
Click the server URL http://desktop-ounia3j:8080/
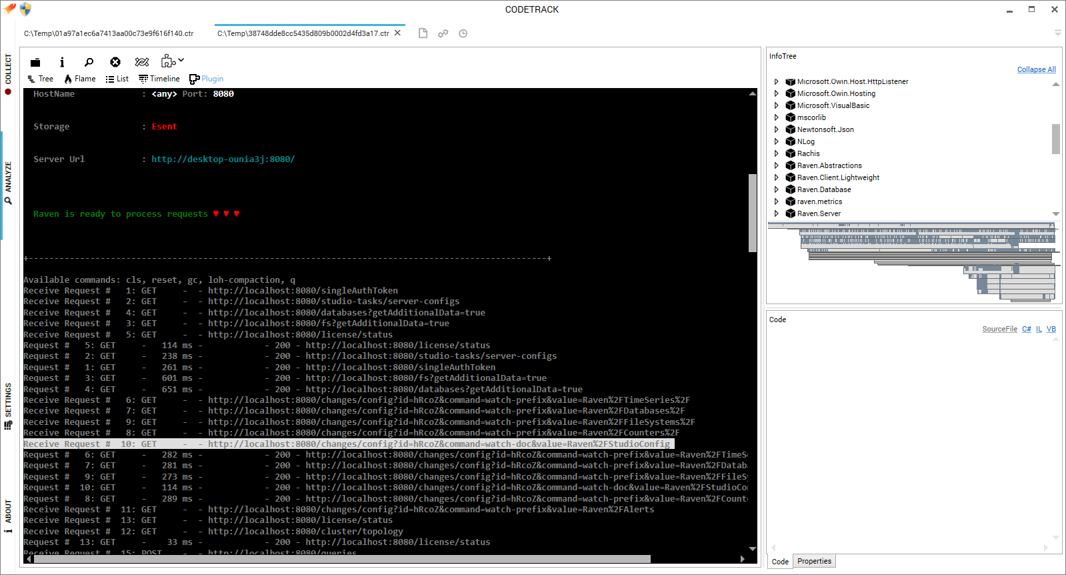click(223, 159)
